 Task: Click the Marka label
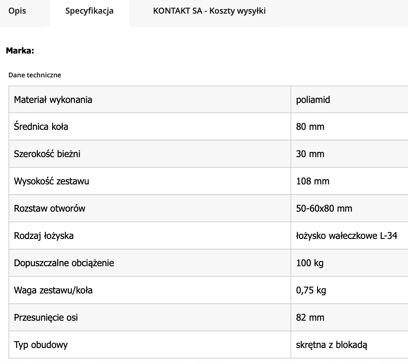(20, 51)
